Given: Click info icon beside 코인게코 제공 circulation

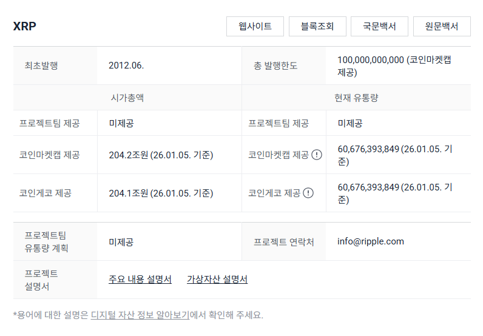Looking at the screenshot, I should 308,193.
